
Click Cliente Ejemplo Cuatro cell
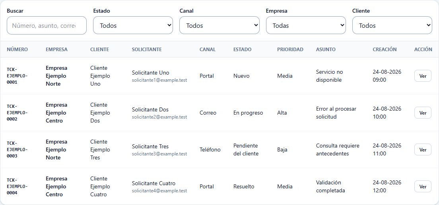100,187
